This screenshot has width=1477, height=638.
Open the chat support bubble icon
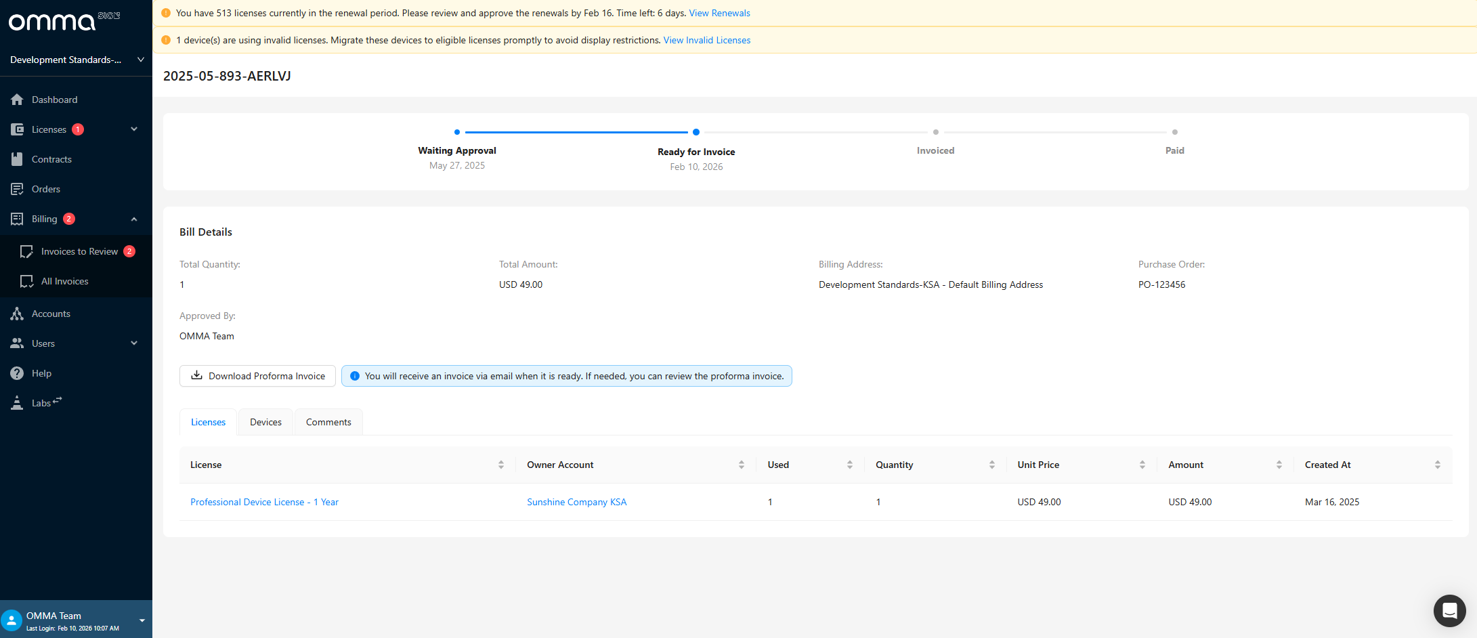pos(1449,611)
